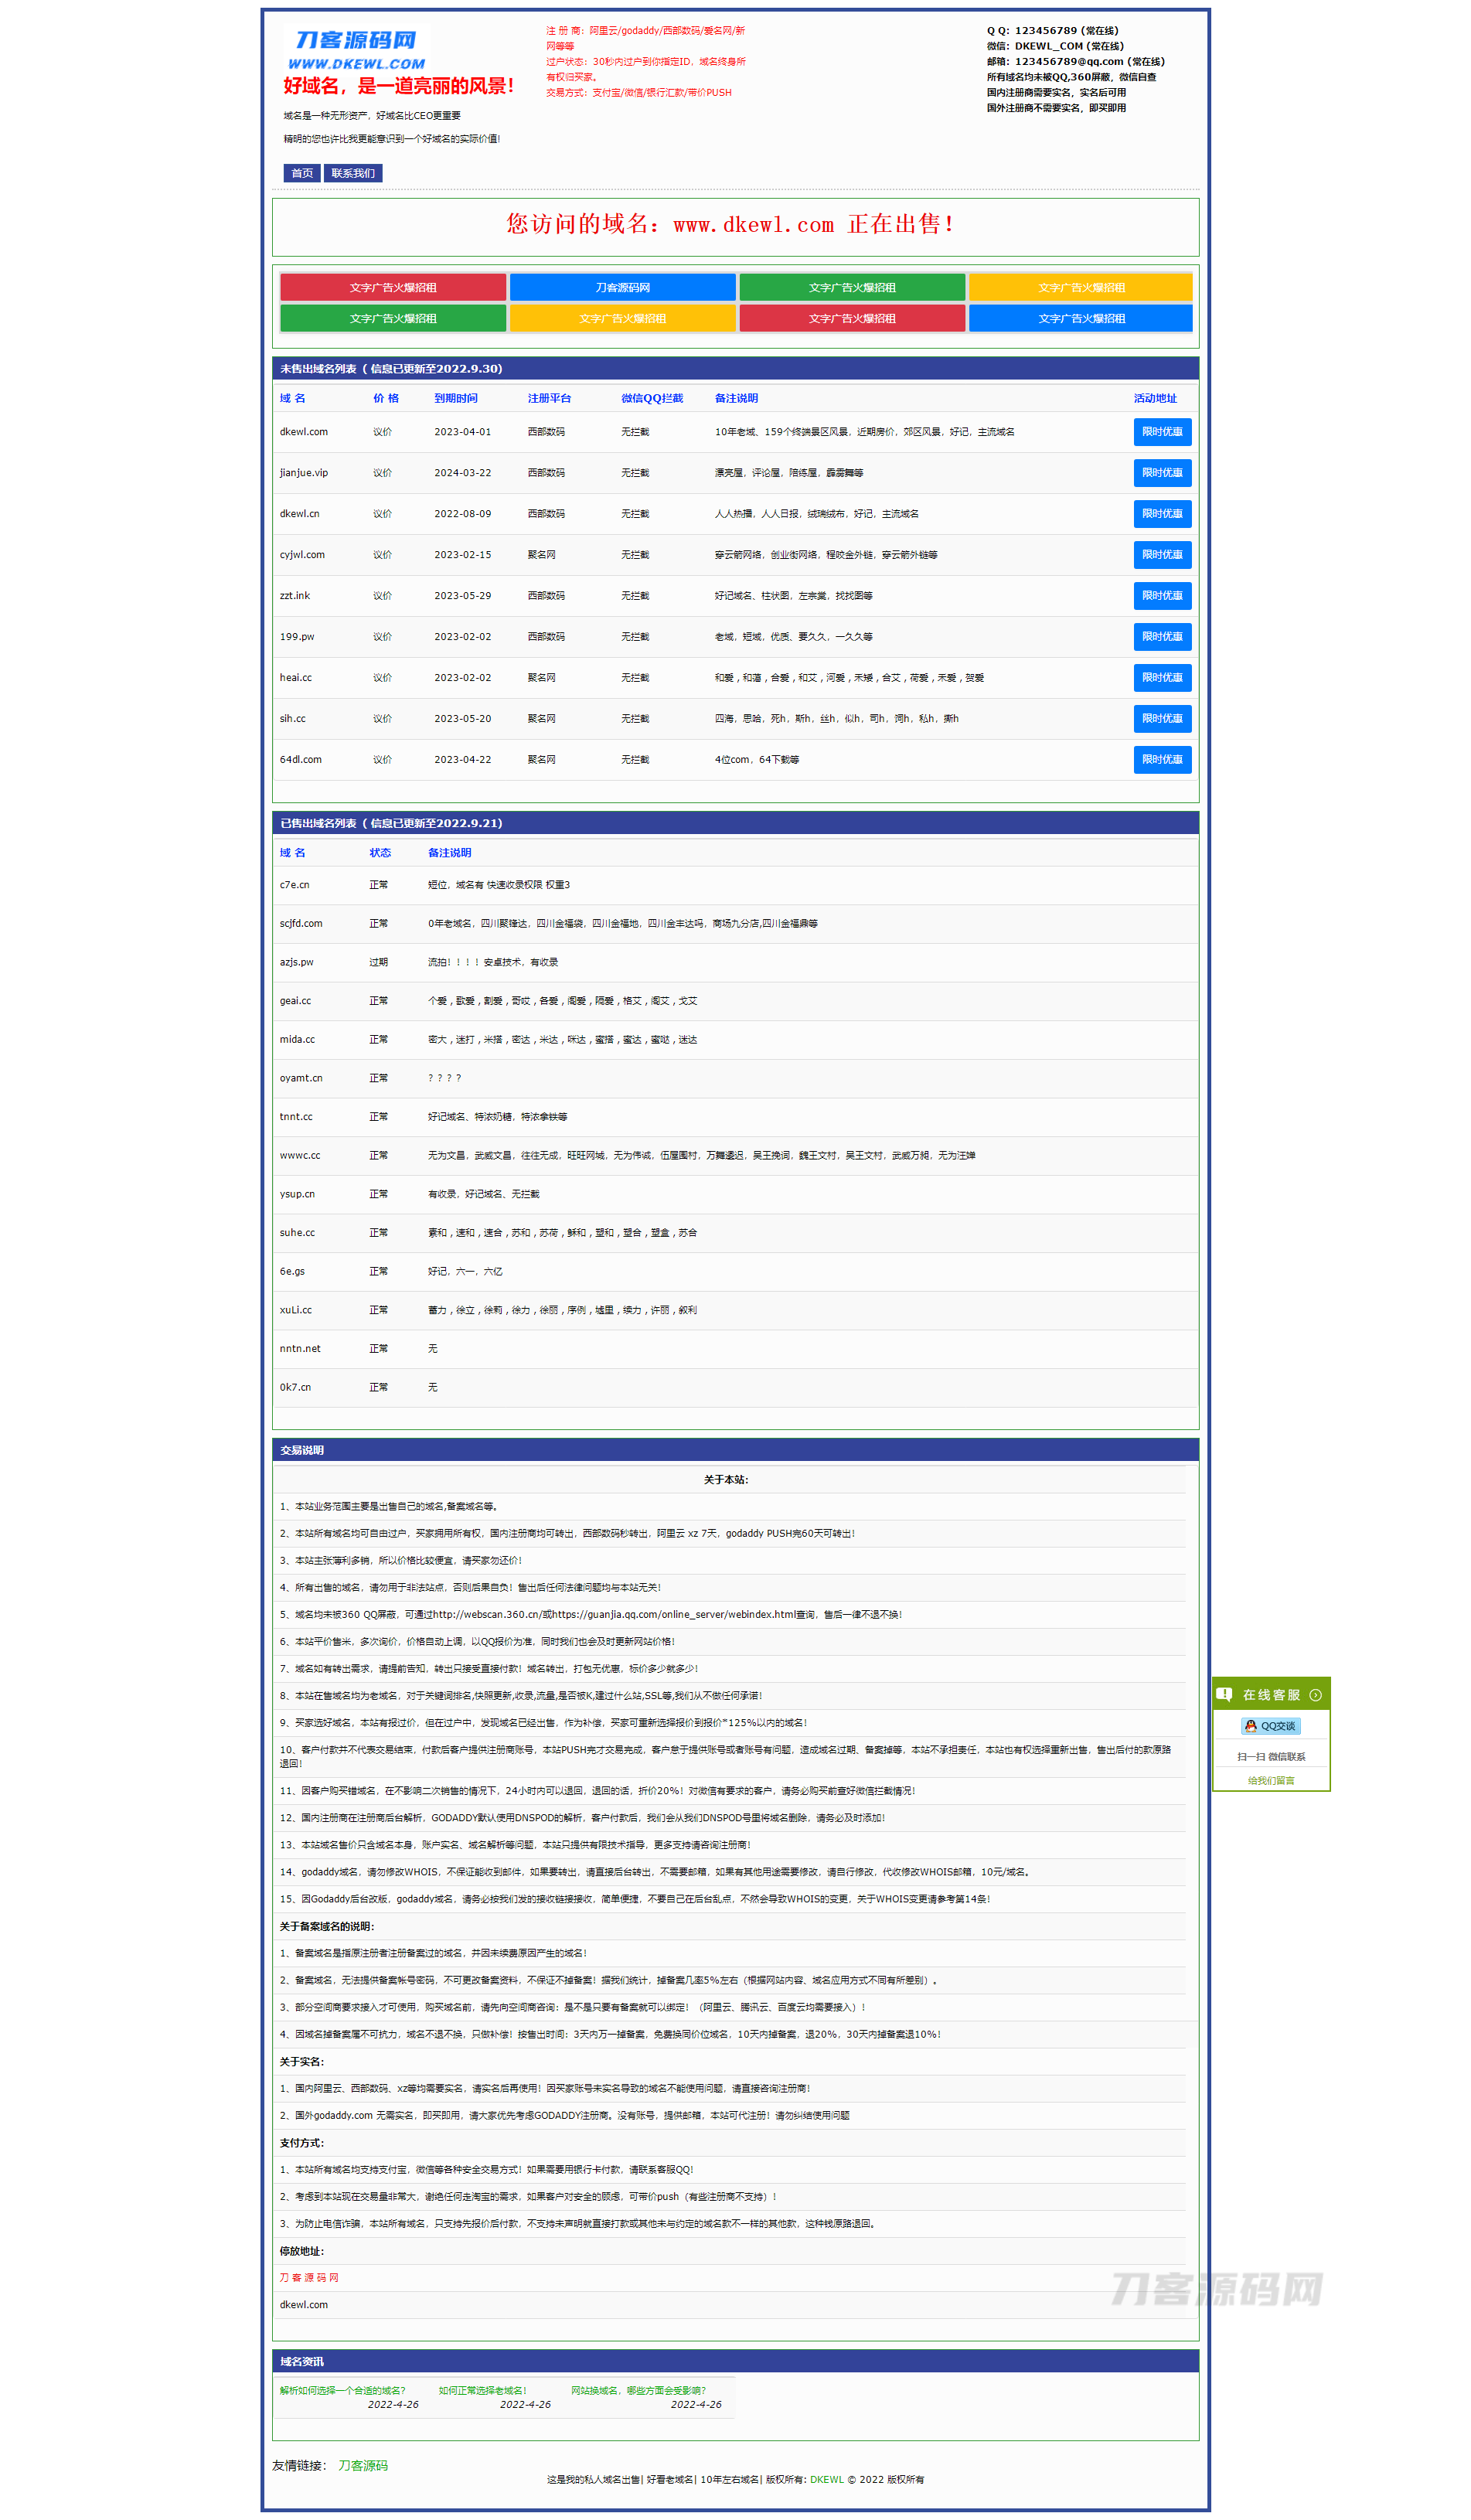Click the 刀客源码 friendly link in the footer

[362, 2465]
